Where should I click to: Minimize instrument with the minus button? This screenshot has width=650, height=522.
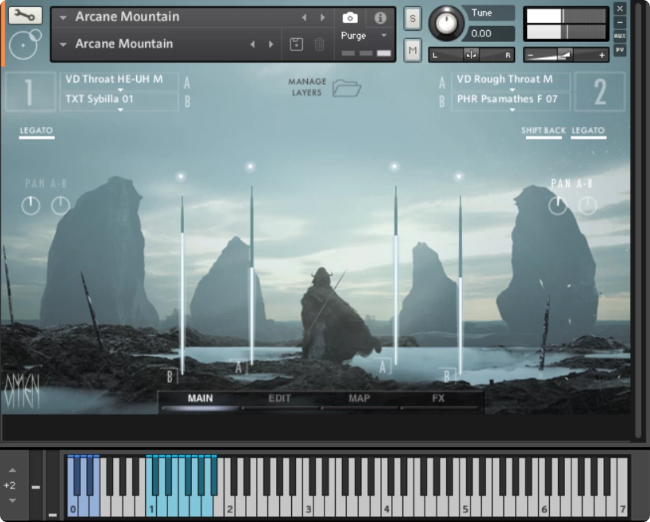[x=620, y=22]
